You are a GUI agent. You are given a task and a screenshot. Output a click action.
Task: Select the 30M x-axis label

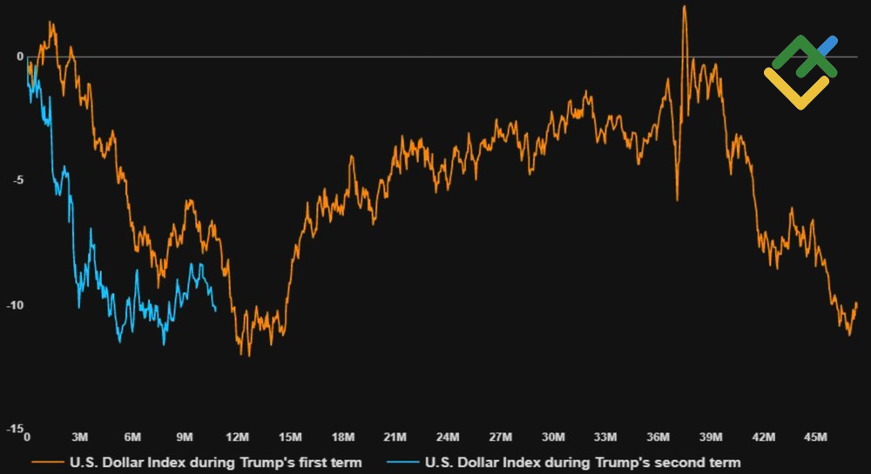pos(553,437)
